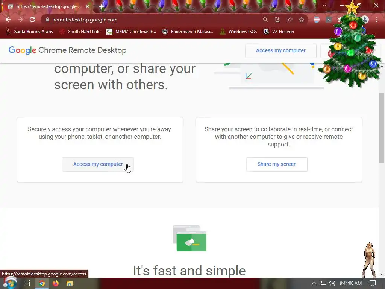Click 'Access my computer' in the page header
The height and width of the screenshot is (289, 385).
[x=280, y=51]
